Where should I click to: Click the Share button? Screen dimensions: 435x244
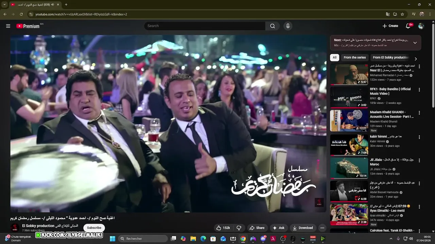coord(257,228)
